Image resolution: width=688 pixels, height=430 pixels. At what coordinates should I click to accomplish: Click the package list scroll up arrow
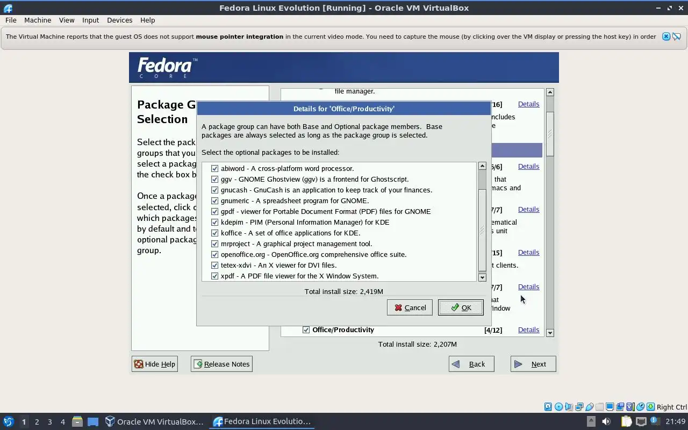(482, 166)
